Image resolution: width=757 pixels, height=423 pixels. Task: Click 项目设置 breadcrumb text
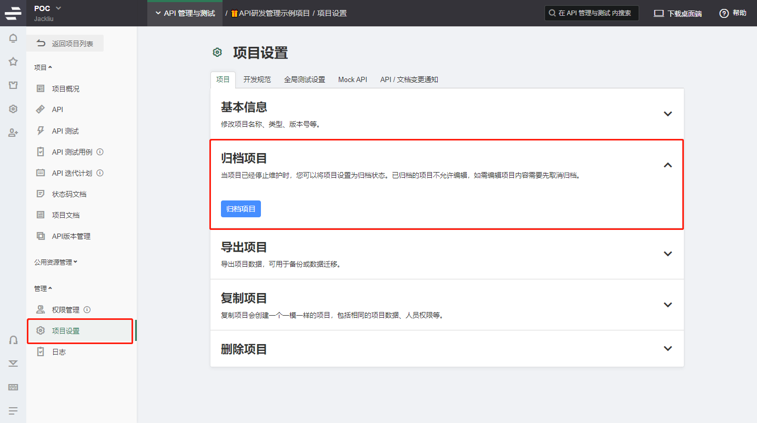[x=332, y=13]
